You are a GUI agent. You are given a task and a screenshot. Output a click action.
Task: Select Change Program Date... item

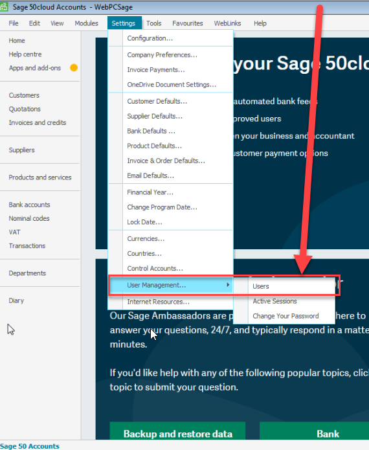point(170,207)
